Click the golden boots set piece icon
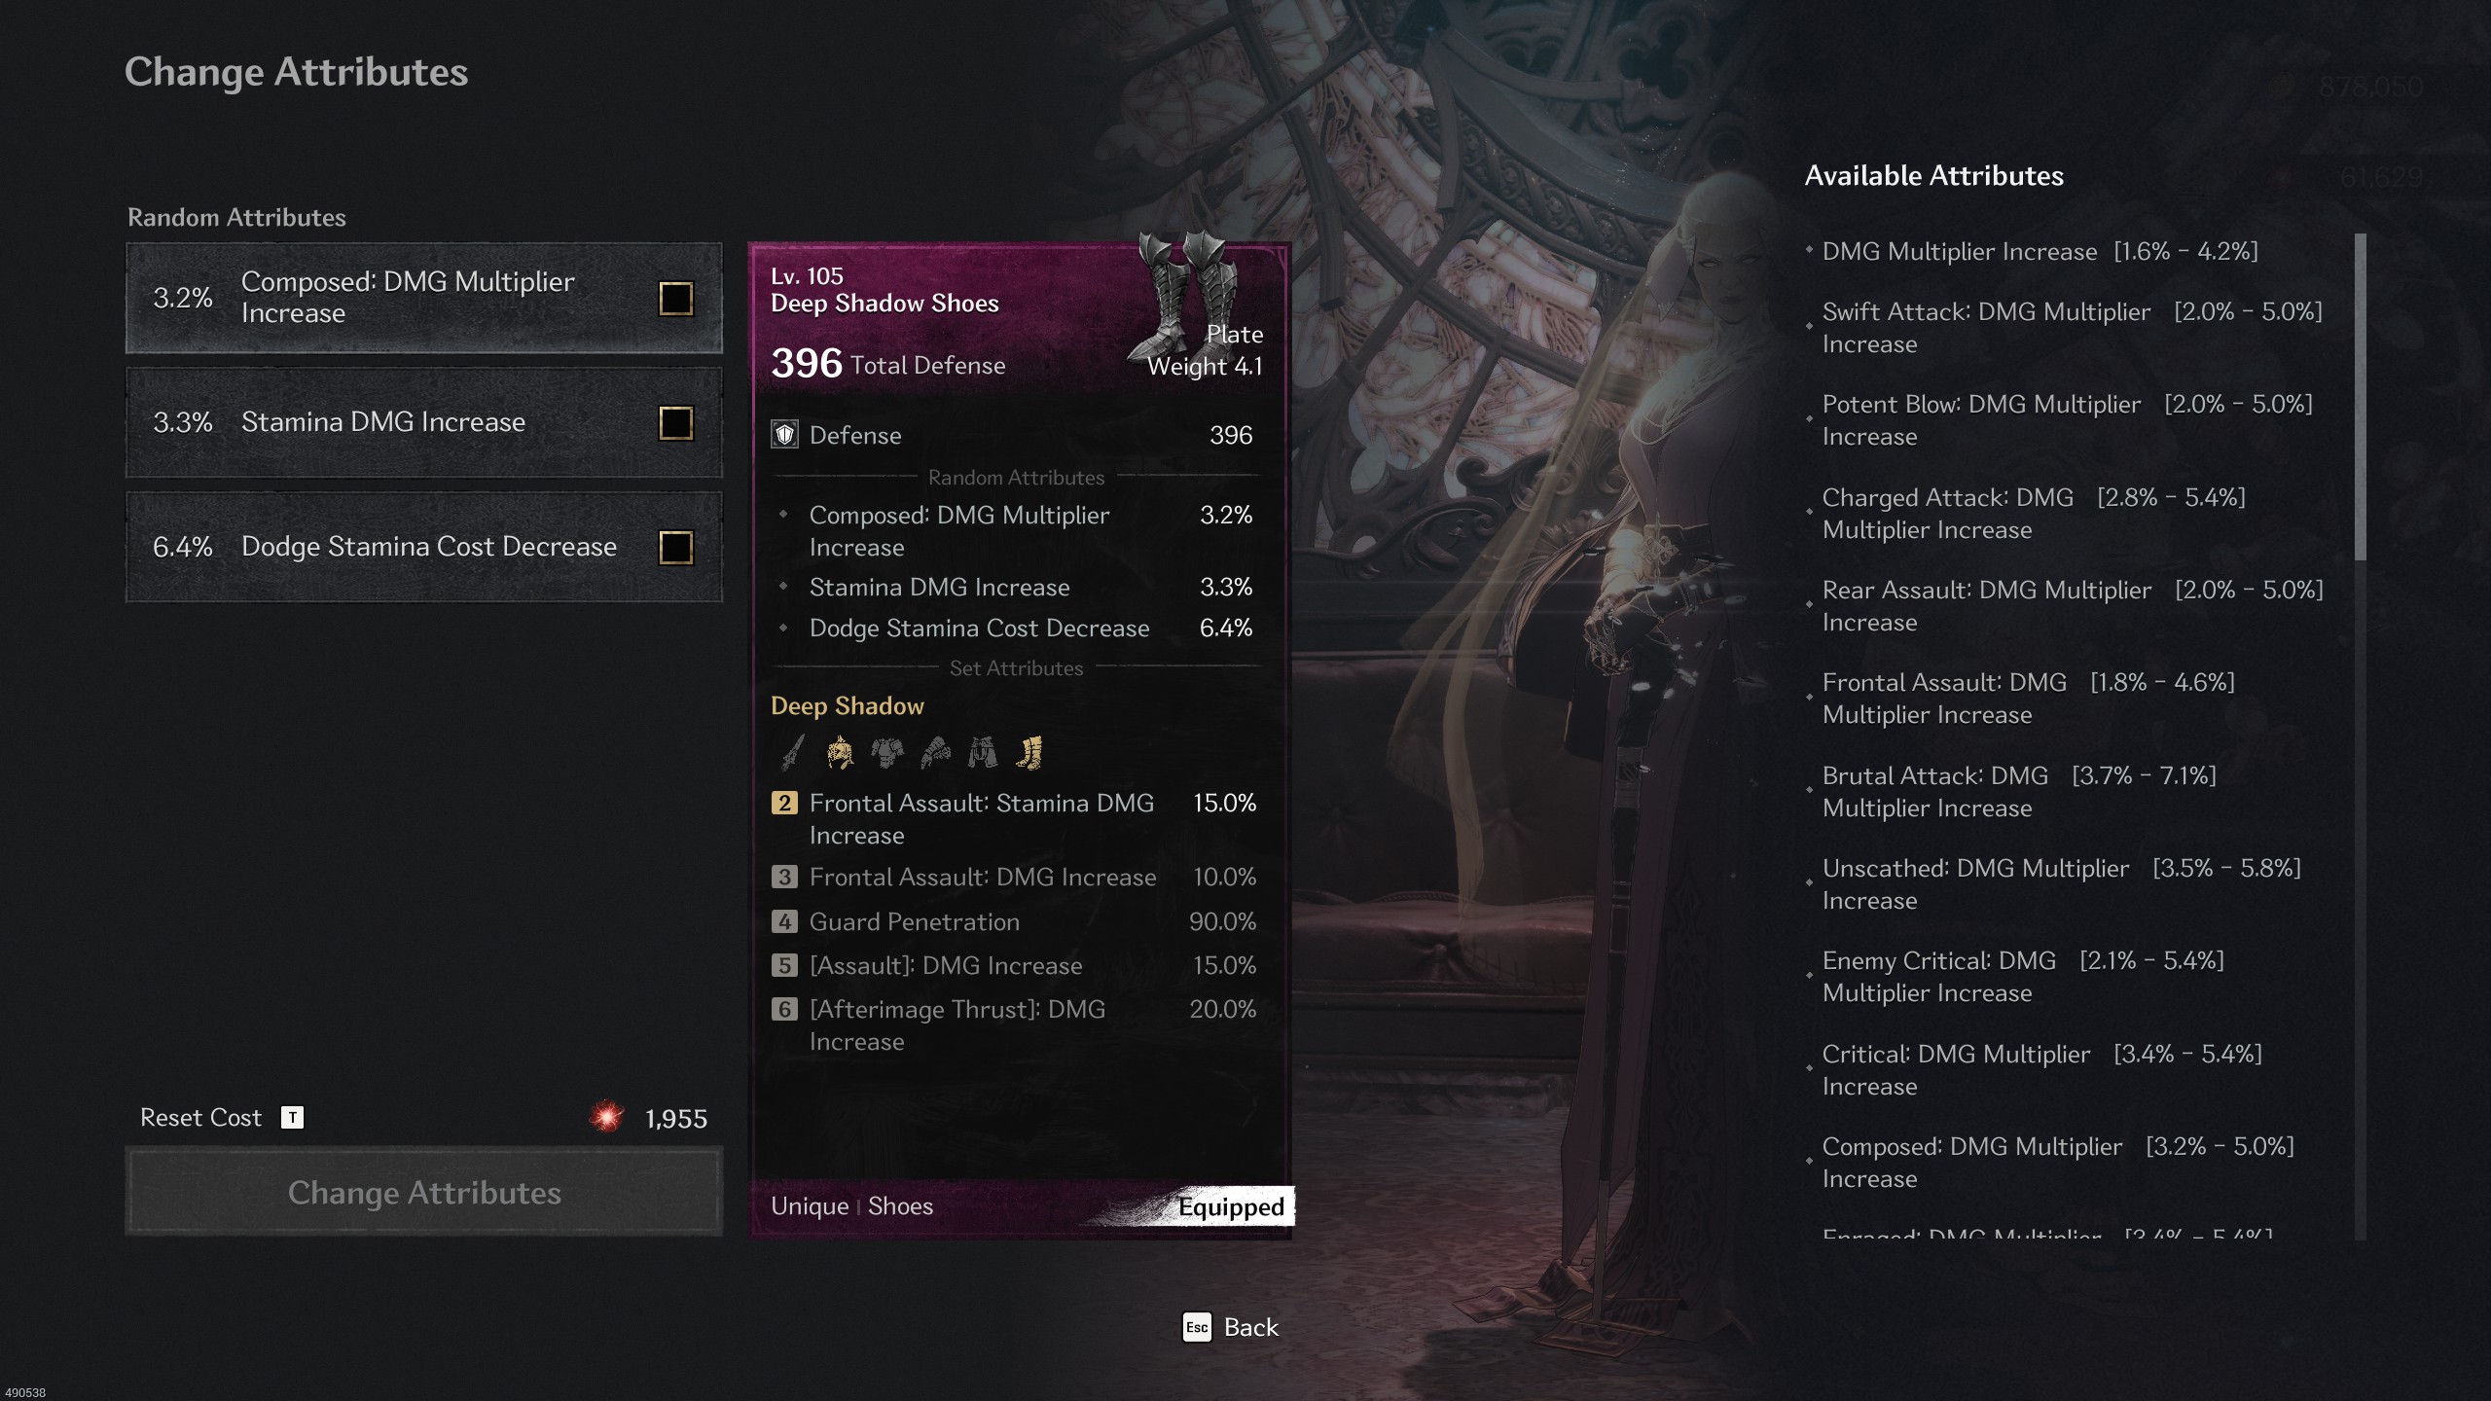 point(1029,753)
